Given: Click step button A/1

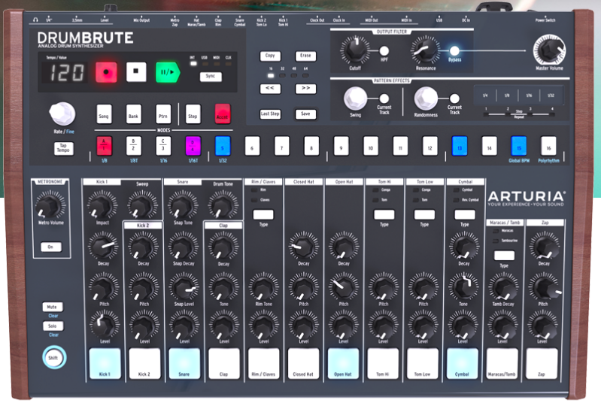Looking at the screenshot, I should pos(104,146).
